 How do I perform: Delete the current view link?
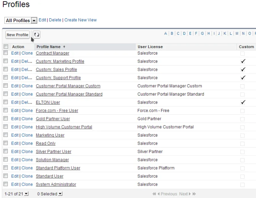(x=55, y=20)
